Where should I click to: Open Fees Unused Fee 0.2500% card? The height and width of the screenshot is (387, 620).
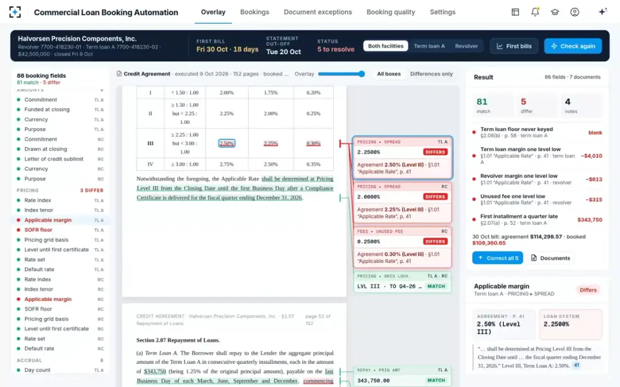[x=402, y=247]
